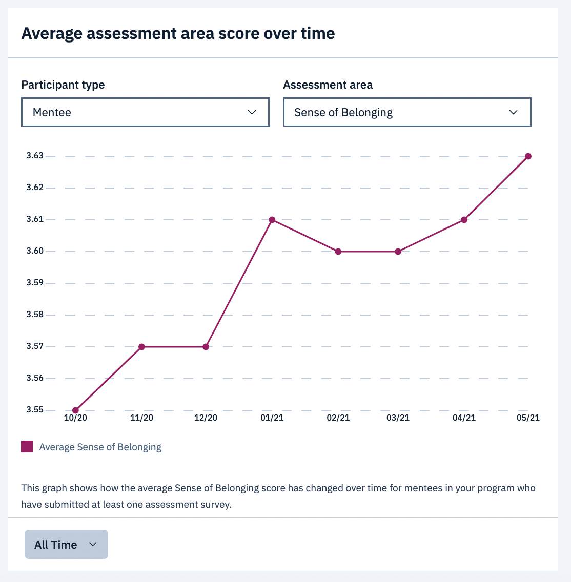Screen dimensions: 571x582
Task: Select the 10/20 data point at 3.55
Action: pyautogui.click(x=76, y=410)
